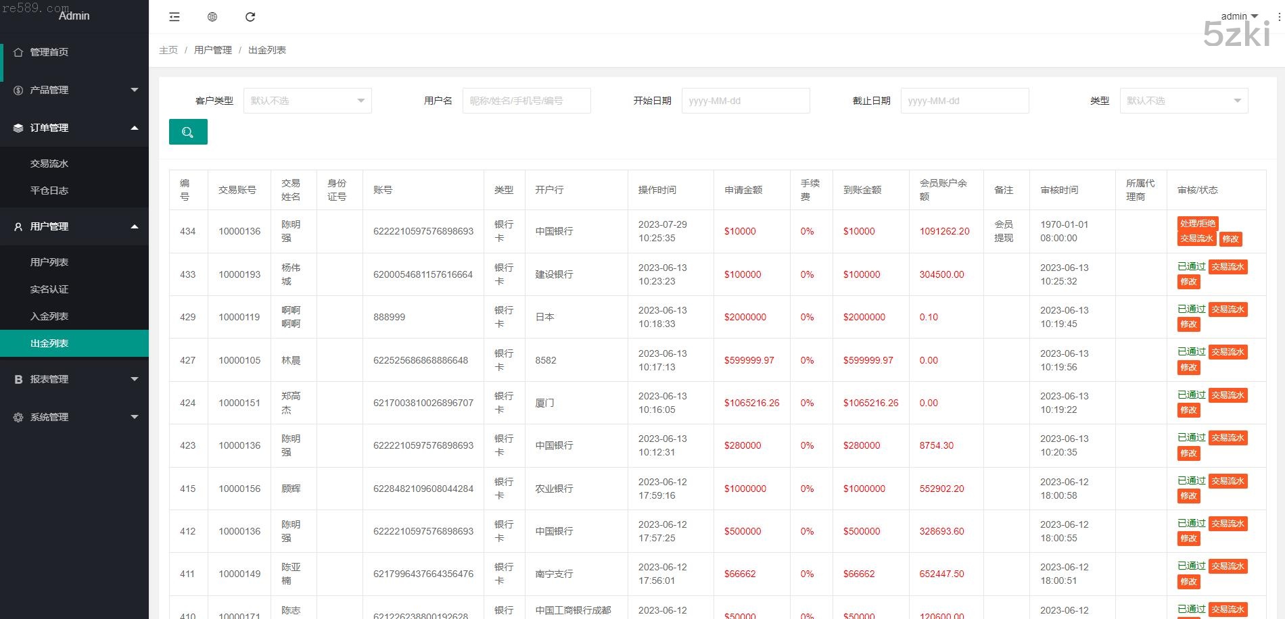Viewport: 1285px width, 619px height.
Task: Expand the 产品管理 sidebar menu
Action: tap(74, 90)
